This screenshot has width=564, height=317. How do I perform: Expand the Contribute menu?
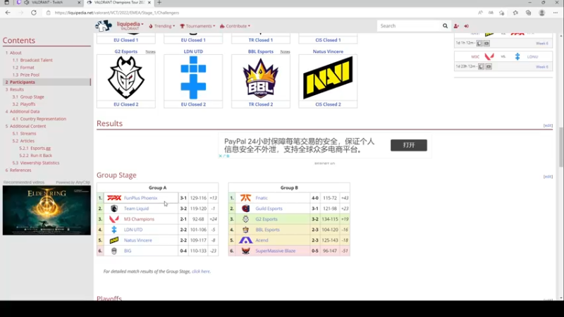[235, 26]
